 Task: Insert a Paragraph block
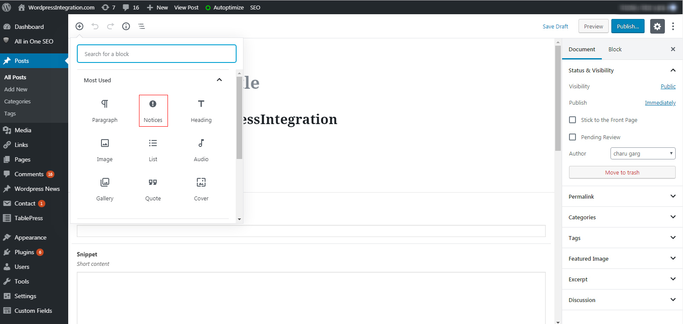(104, 111)
